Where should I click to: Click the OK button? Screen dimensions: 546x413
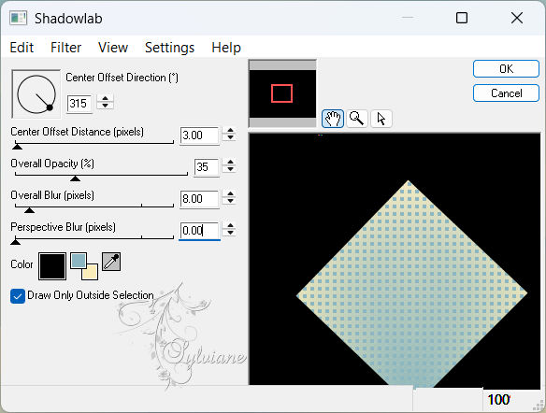pos(506,69)
